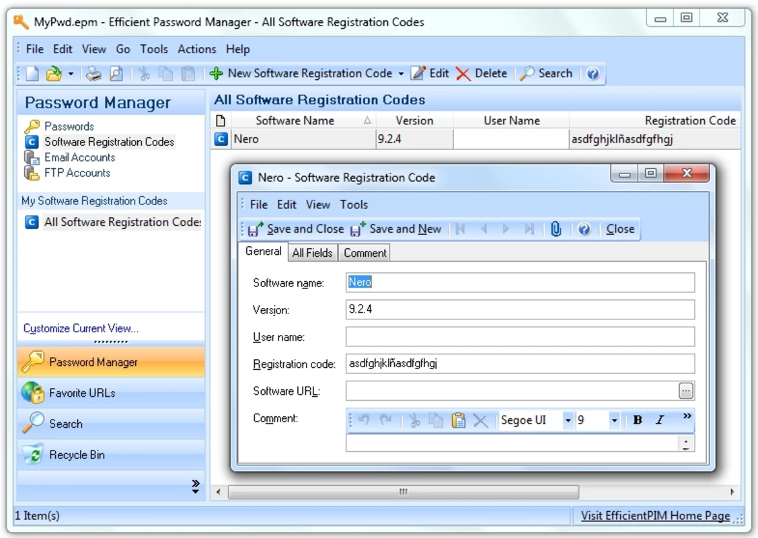Open the Recycle Bin navigation pane
The image size is (758, 538).
[x=111, y=455]
